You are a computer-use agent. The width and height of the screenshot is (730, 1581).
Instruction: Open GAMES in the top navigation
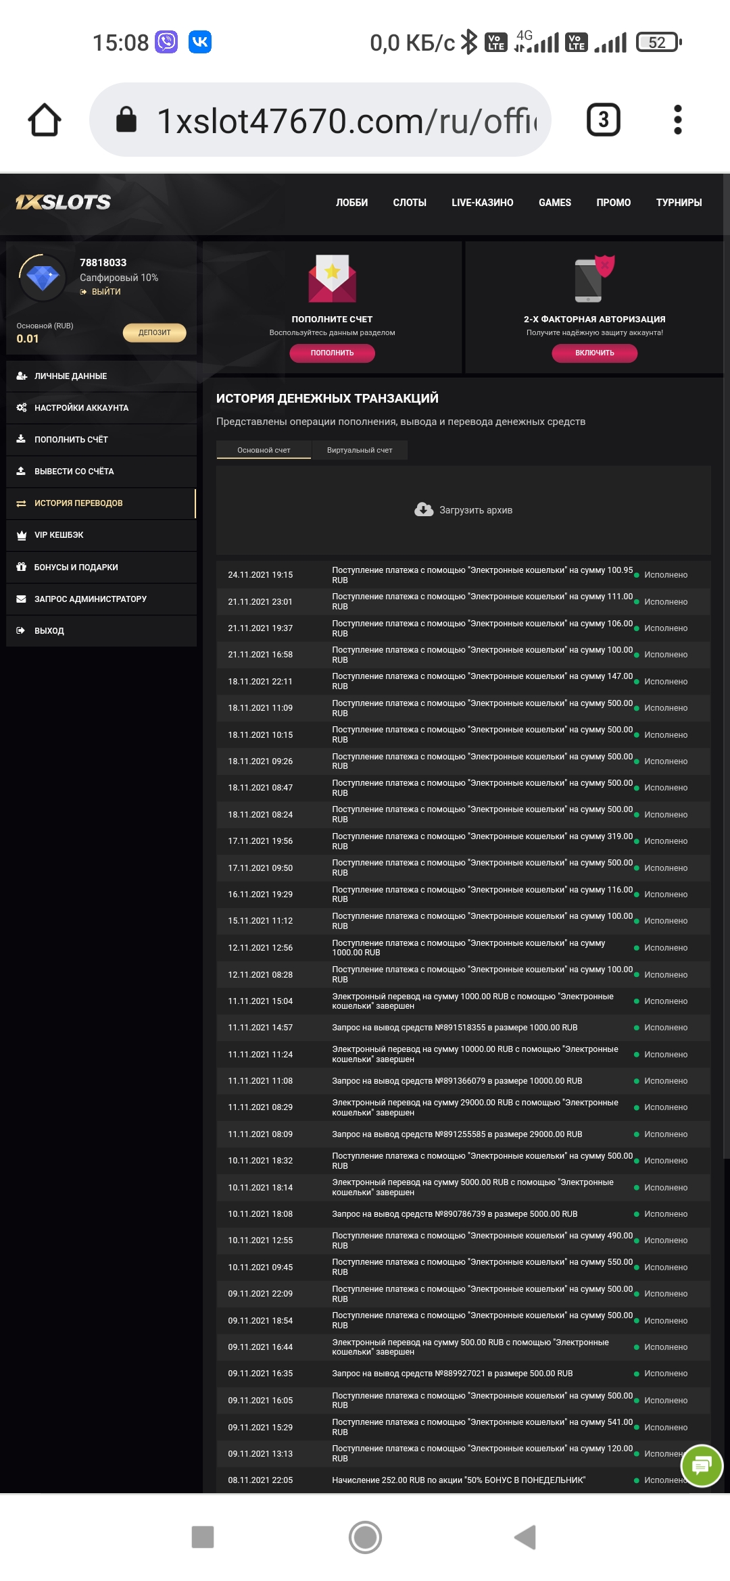tap(555, 203)
